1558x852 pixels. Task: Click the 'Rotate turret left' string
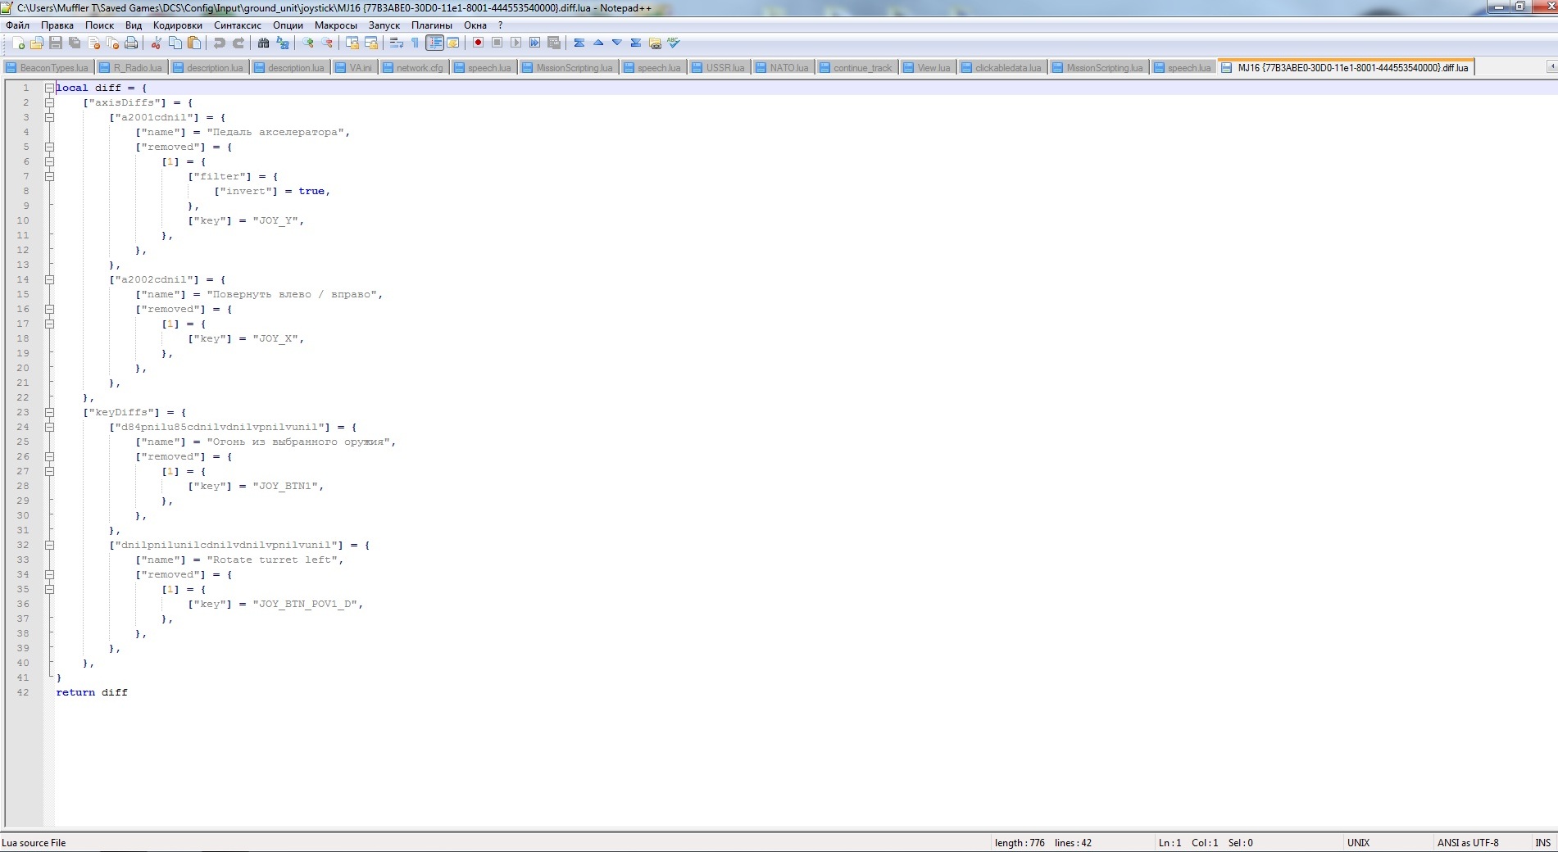(272, 560)
